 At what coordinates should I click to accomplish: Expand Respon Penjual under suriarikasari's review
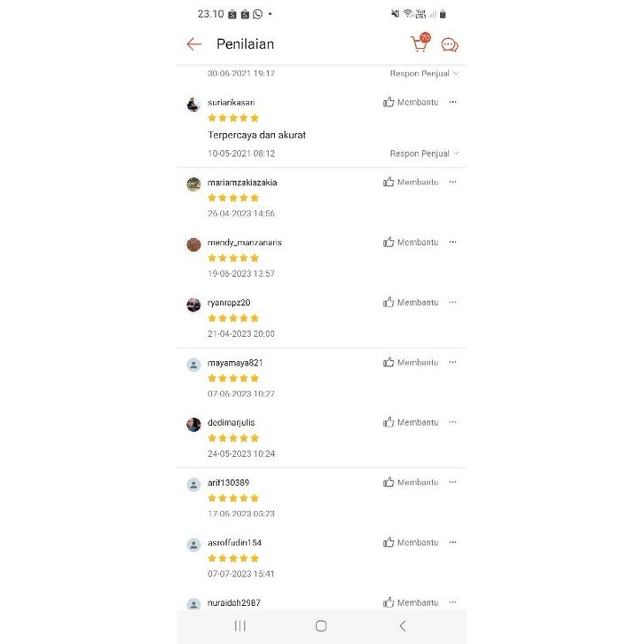[424, 153]
